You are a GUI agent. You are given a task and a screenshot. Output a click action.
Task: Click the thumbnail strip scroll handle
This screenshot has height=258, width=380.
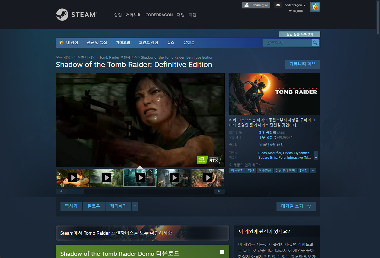pos(75,191)
